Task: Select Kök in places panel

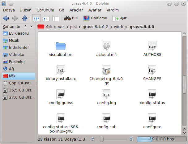Action: click(x=19, y=76)
